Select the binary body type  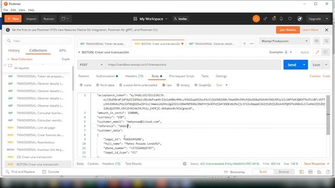(x=178, y=85)
